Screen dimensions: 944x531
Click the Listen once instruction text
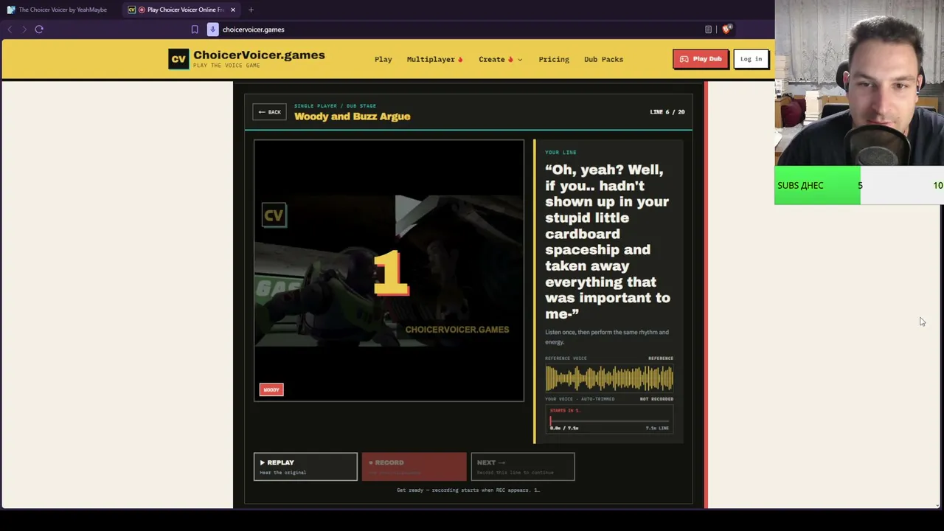point(607,337)
